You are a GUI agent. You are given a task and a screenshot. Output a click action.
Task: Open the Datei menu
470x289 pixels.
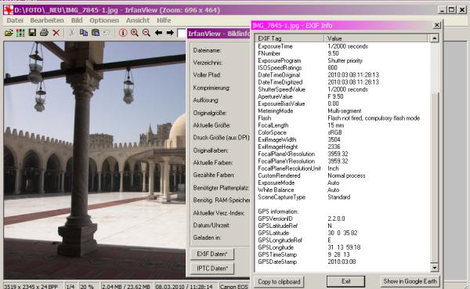(x=15, y=20)
